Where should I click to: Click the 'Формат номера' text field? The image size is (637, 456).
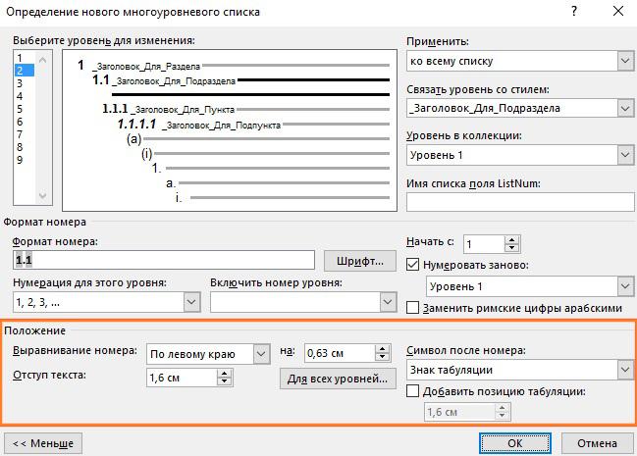point(163,260)
